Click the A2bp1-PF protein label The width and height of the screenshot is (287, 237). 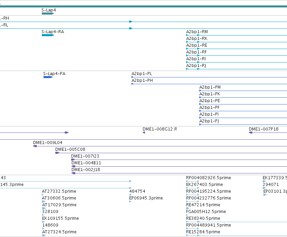tap(209, 108)
